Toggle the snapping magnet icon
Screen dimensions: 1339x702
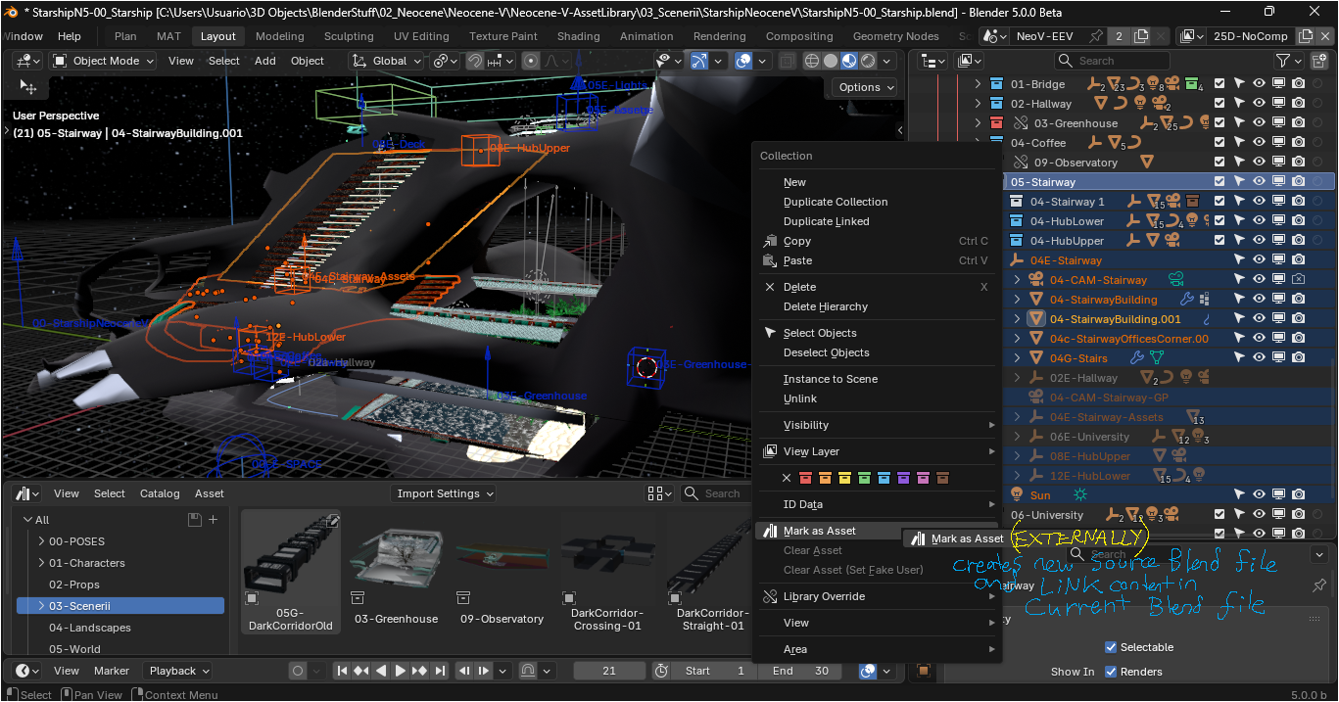click(x=474, y=61)
